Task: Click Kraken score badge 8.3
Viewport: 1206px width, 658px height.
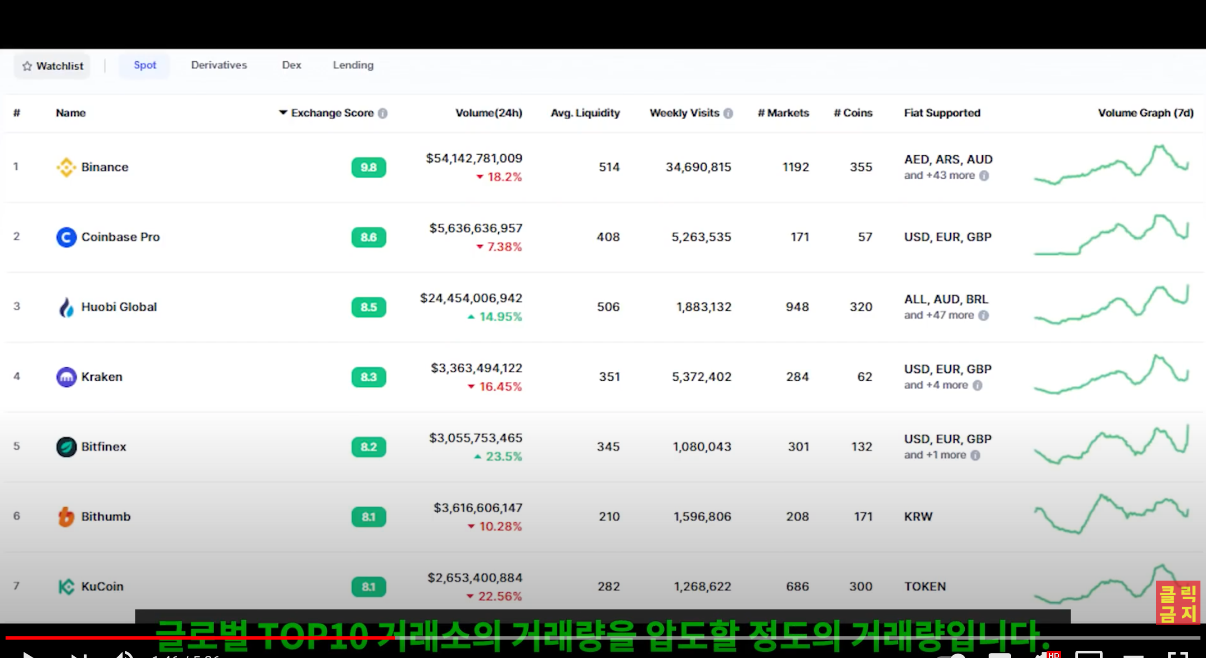Action: 368,377
